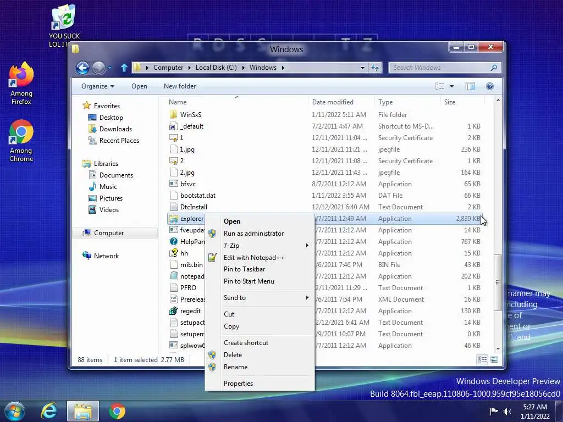Expand the chevron after Computer breadcrumb
The image size is (563, 422).
[189, 68]
